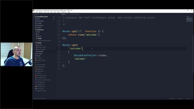194x109 pixels.
Task: Click the minimap code preview
Action: click(x=189, y=19)
